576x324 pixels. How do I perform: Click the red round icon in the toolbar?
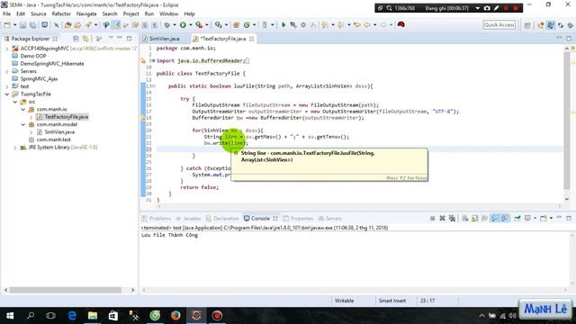(x=401, y=24)
